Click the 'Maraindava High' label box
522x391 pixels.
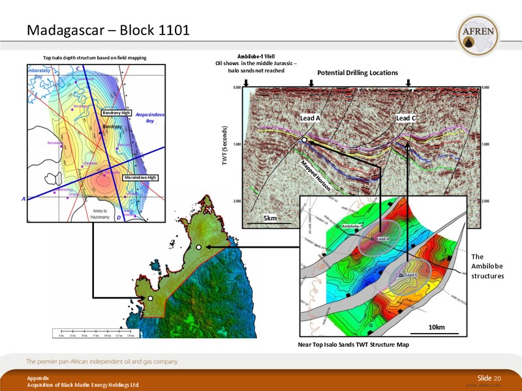tap(140, 177)
